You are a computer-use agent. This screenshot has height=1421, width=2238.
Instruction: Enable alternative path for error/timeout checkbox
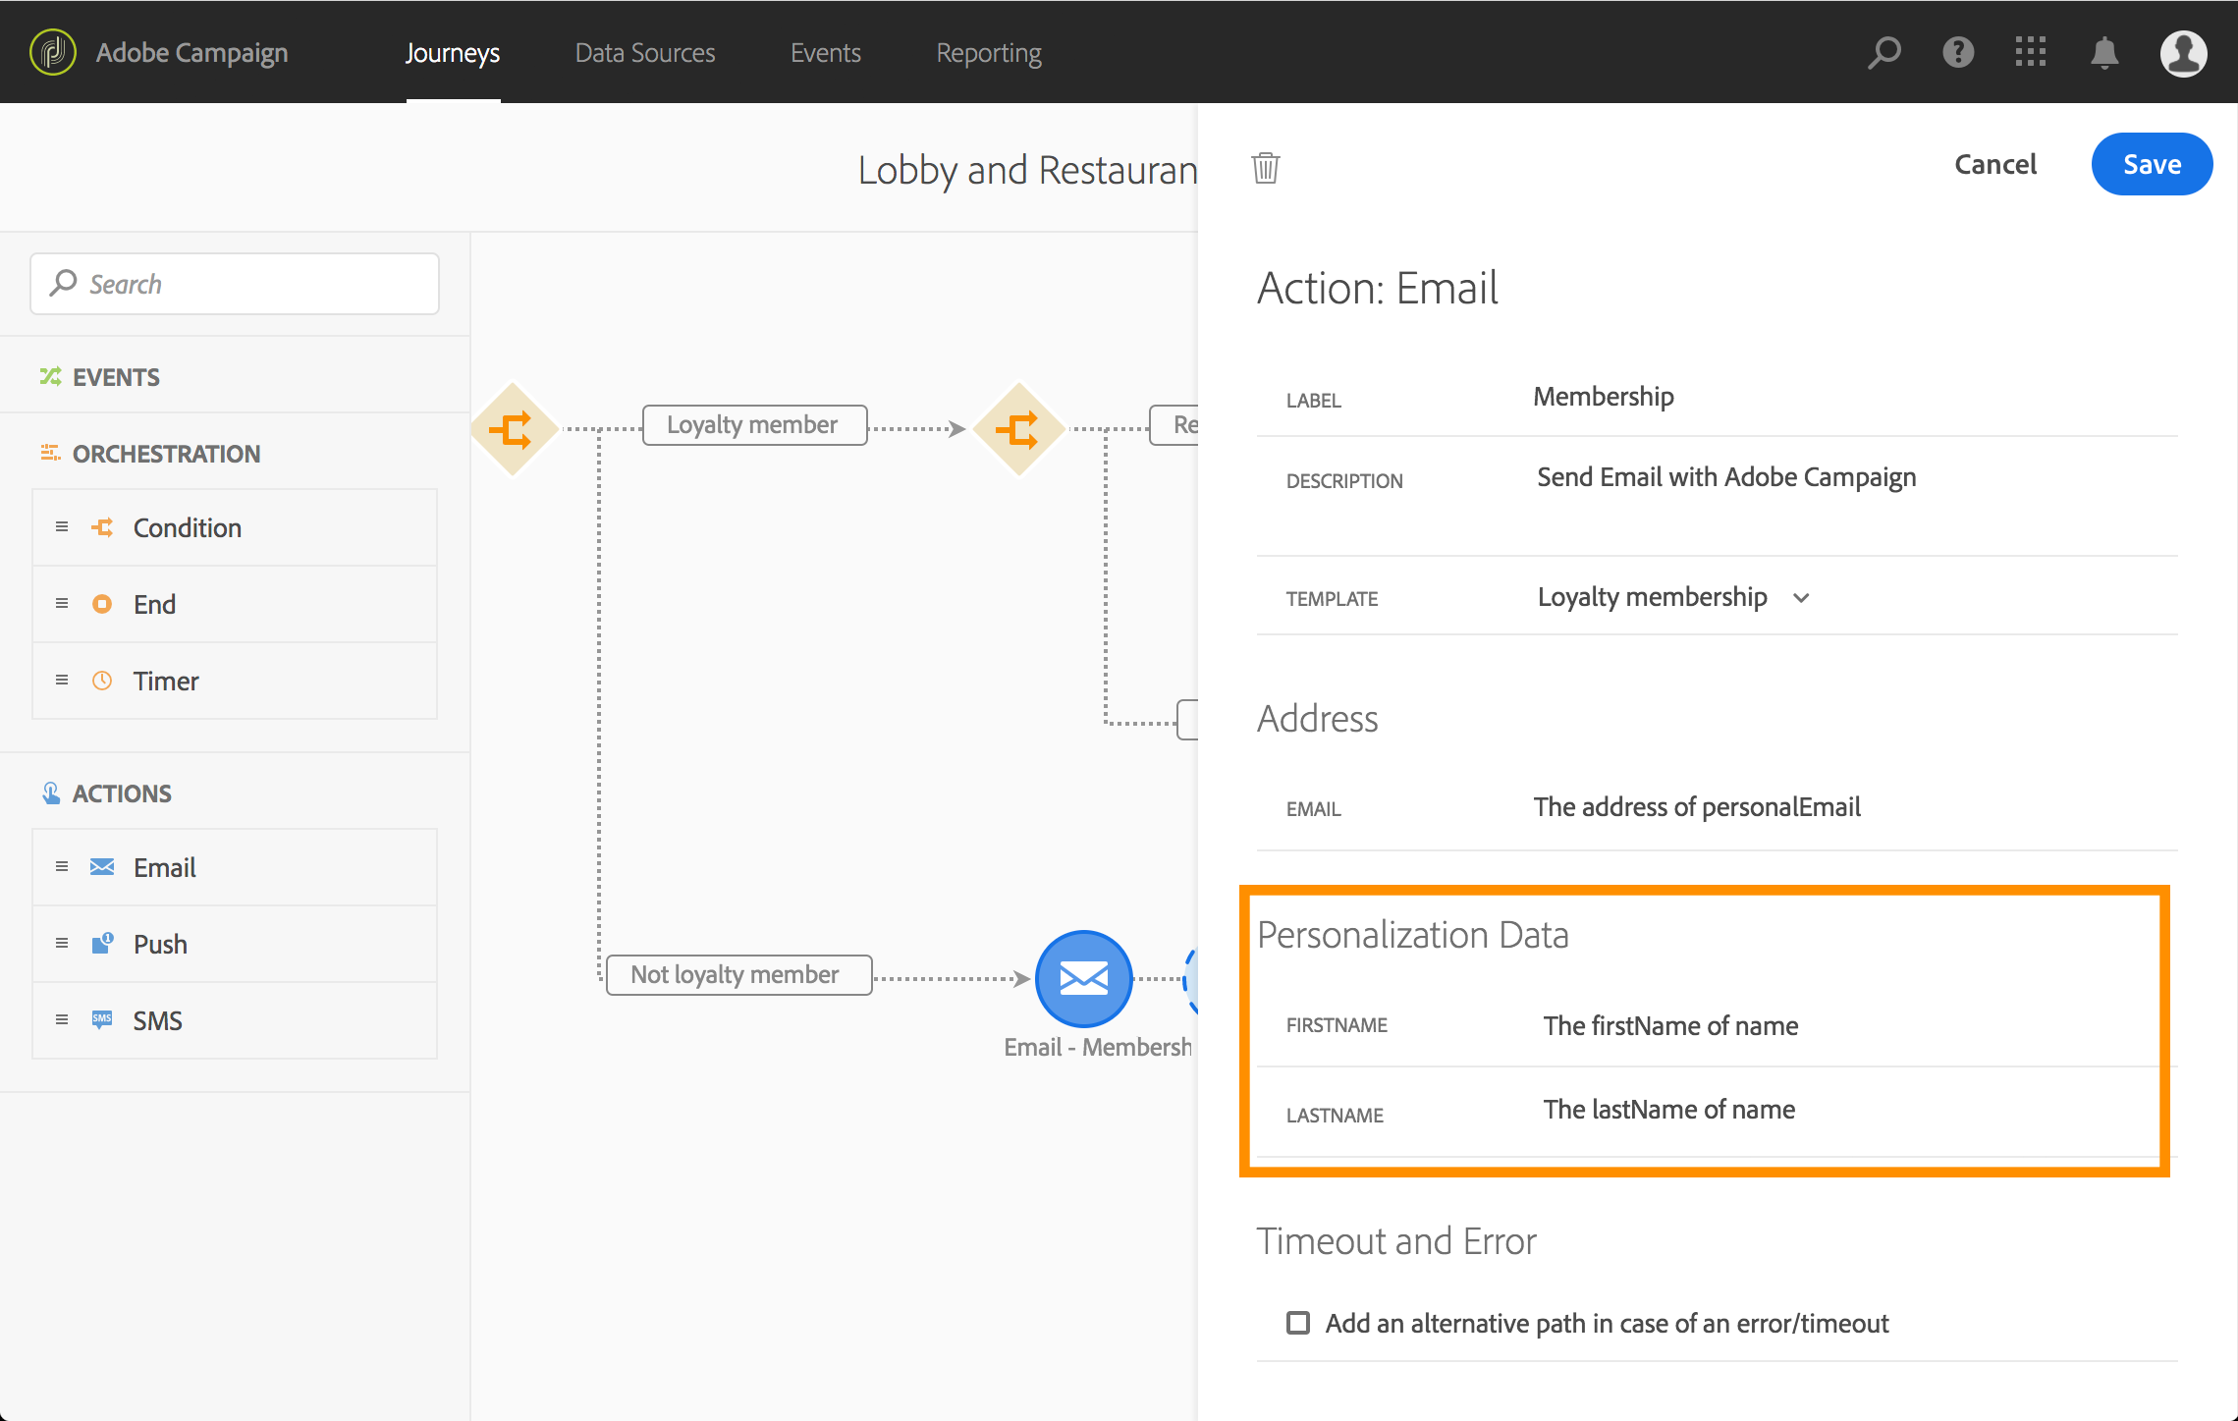(x=1298, y=1323)
